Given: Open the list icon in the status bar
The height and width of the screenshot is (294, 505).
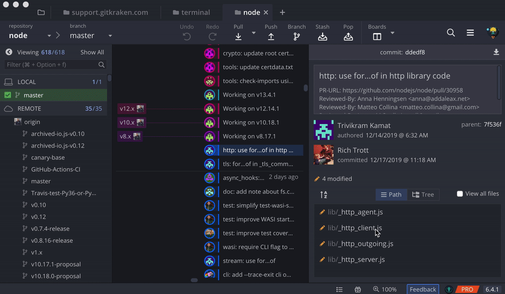Looking at the screenshot, I should (339, 289).
